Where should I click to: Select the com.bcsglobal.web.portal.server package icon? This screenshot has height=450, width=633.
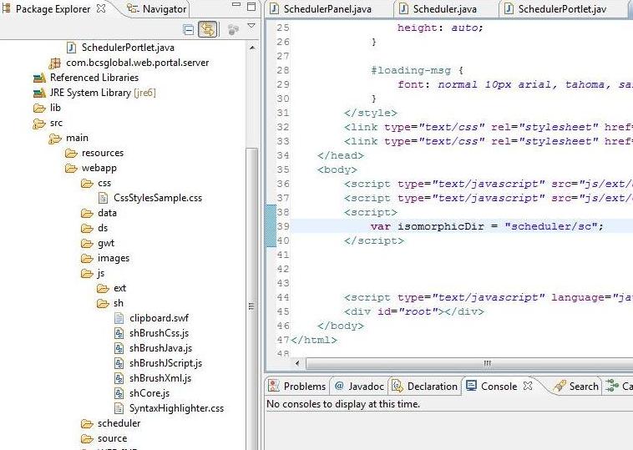pos(54,63)
